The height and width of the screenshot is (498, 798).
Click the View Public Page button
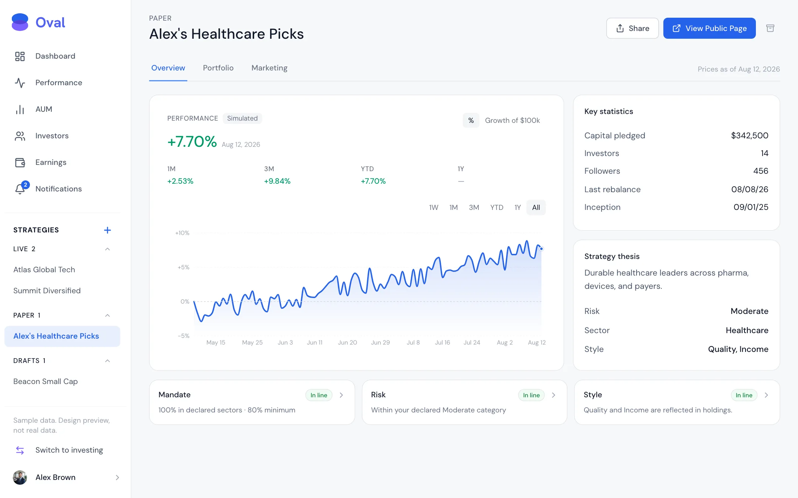709,28
